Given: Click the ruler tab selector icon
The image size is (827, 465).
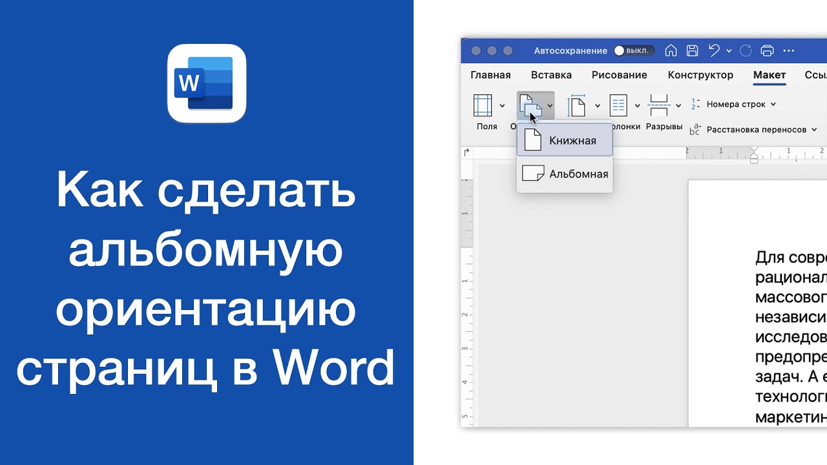Looking at the screenshot, I should point(466,153).
